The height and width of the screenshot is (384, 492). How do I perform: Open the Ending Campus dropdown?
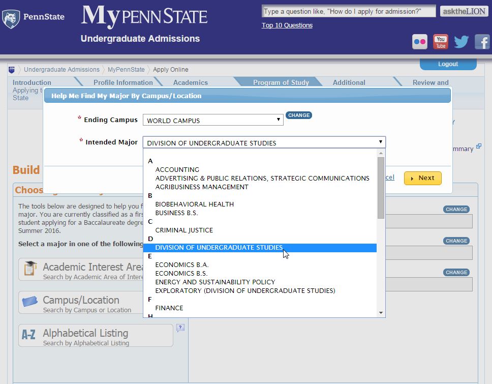pyautogui.click(x=213, y=120)
